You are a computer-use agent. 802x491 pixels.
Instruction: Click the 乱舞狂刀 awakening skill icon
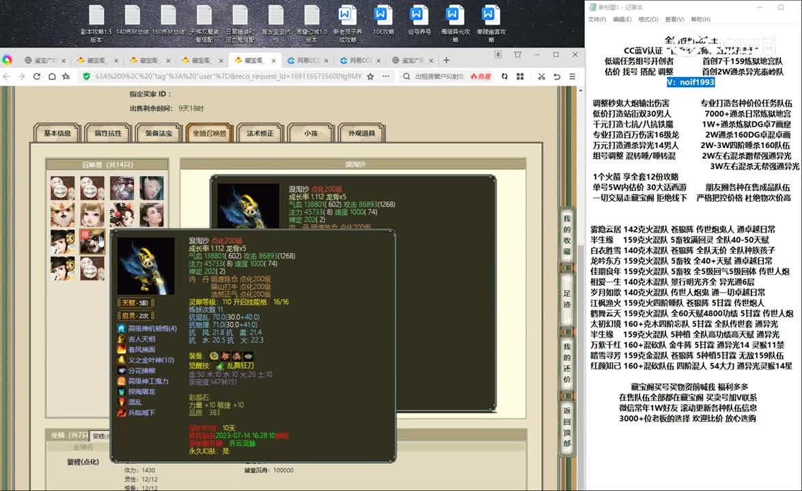tap(221, 366)
